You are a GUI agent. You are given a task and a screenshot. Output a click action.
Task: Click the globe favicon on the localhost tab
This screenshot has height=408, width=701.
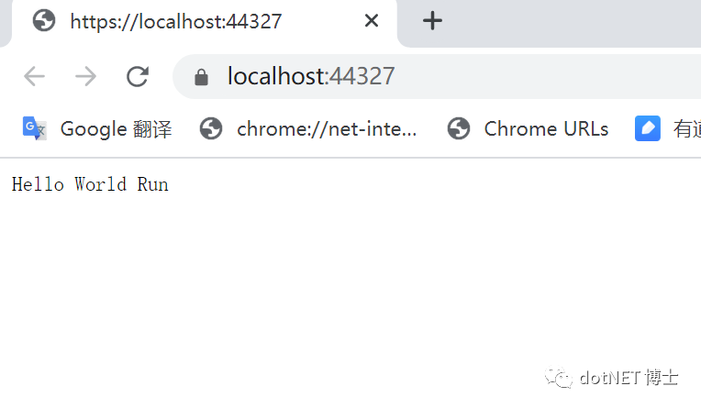[43, 21]
